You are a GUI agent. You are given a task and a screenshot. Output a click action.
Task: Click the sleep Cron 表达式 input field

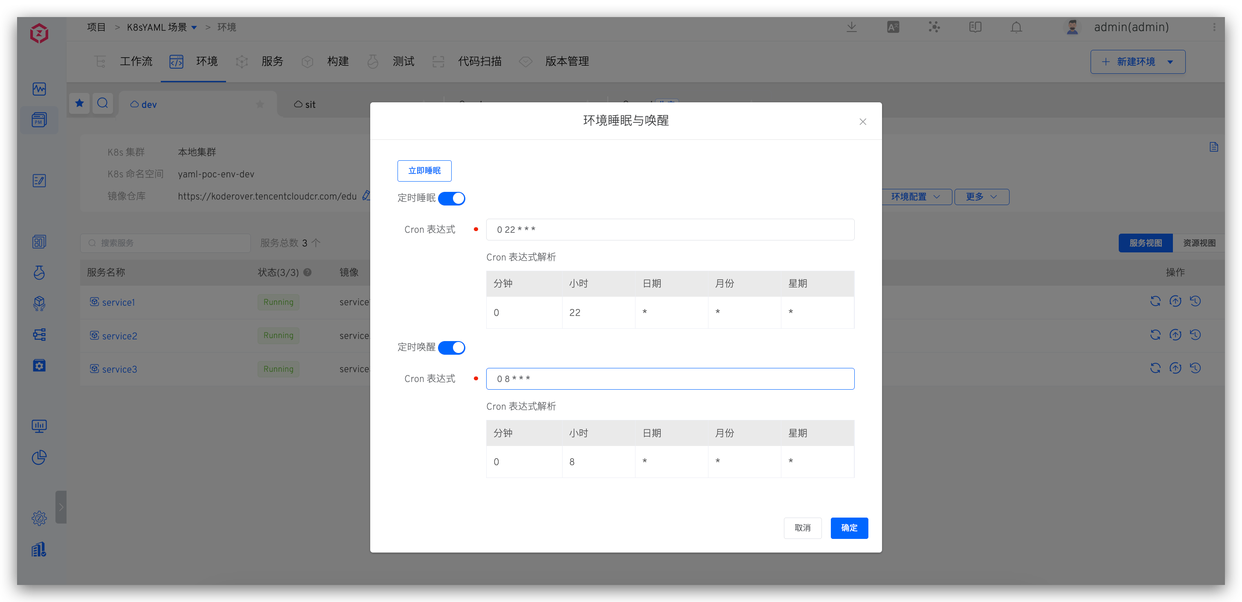(x=670, y=229)
